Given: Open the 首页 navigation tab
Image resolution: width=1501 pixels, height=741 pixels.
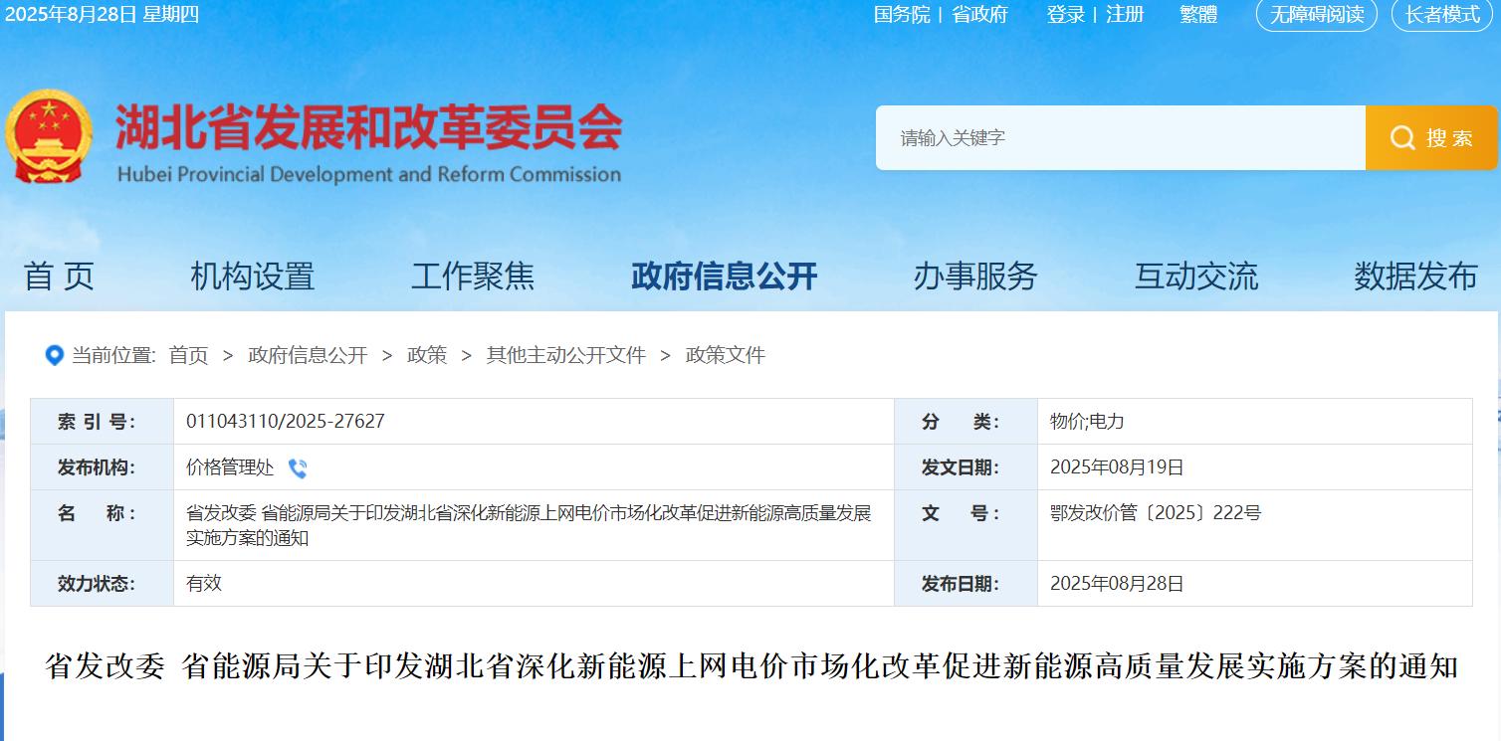Looking at the screenshot, I should (x=59, y=276).
